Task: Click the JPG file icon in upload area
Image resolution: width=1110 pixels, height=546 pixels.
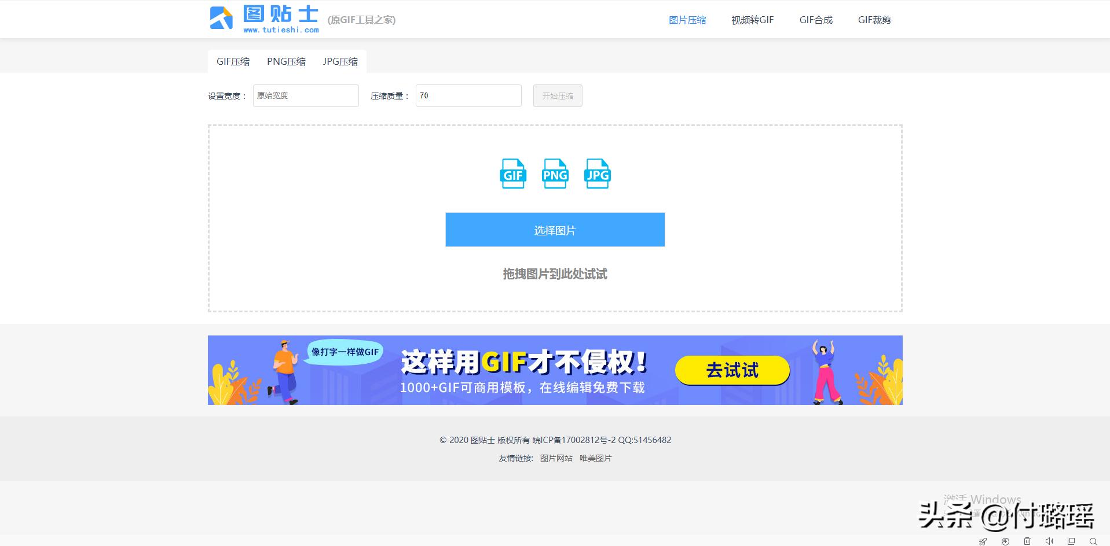Action: click(596, 174)
